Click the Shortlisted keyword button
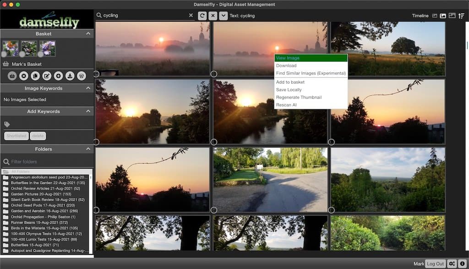 16,136
